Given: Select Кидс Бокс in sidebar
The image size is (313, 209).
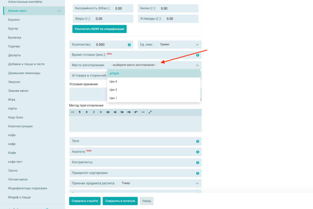Looking at the screenshot, I should point(16,117).
